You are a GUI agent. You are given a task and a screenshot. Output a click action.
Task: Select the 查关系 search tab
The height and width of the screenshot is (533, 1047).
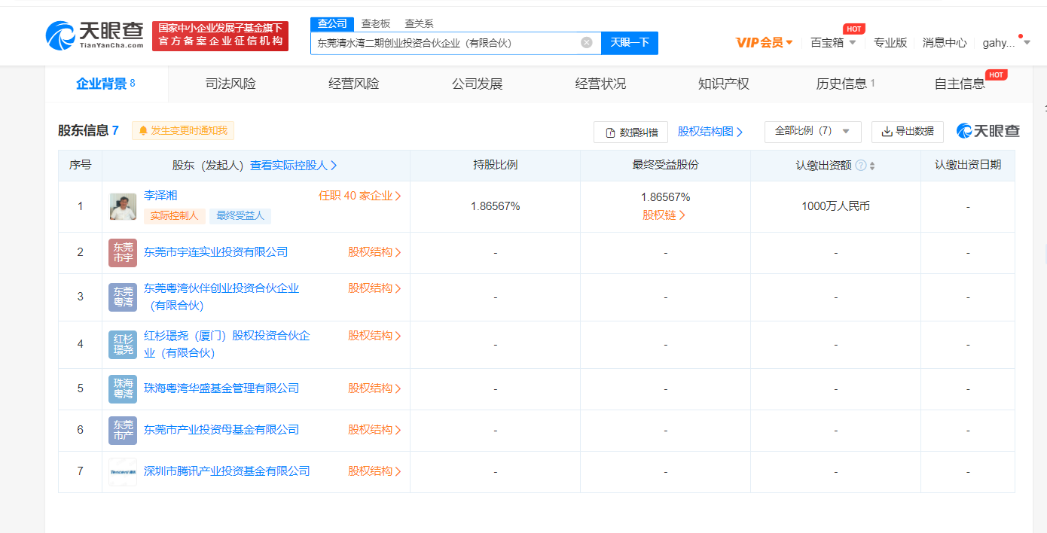(419, 24)
